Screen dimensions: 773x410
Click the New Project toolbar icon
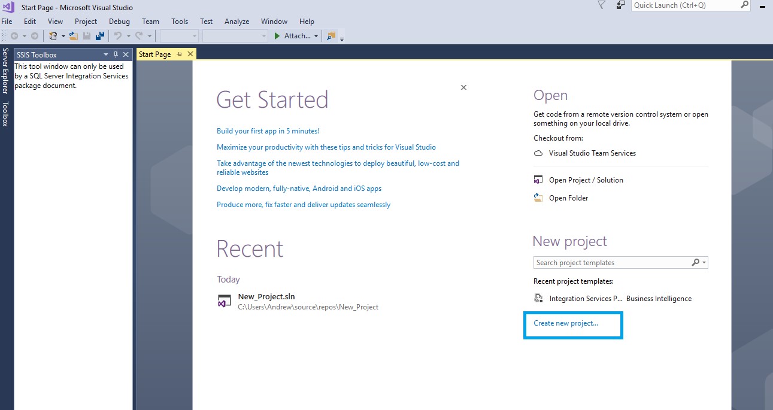pos(53,36)
